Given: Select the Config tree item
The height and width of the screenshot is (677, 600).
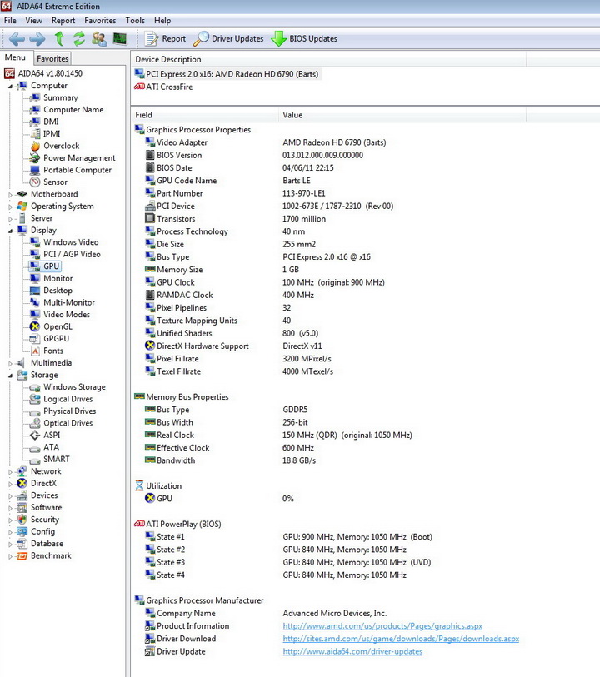Looking at the screenshot, I should click(42, 532).
